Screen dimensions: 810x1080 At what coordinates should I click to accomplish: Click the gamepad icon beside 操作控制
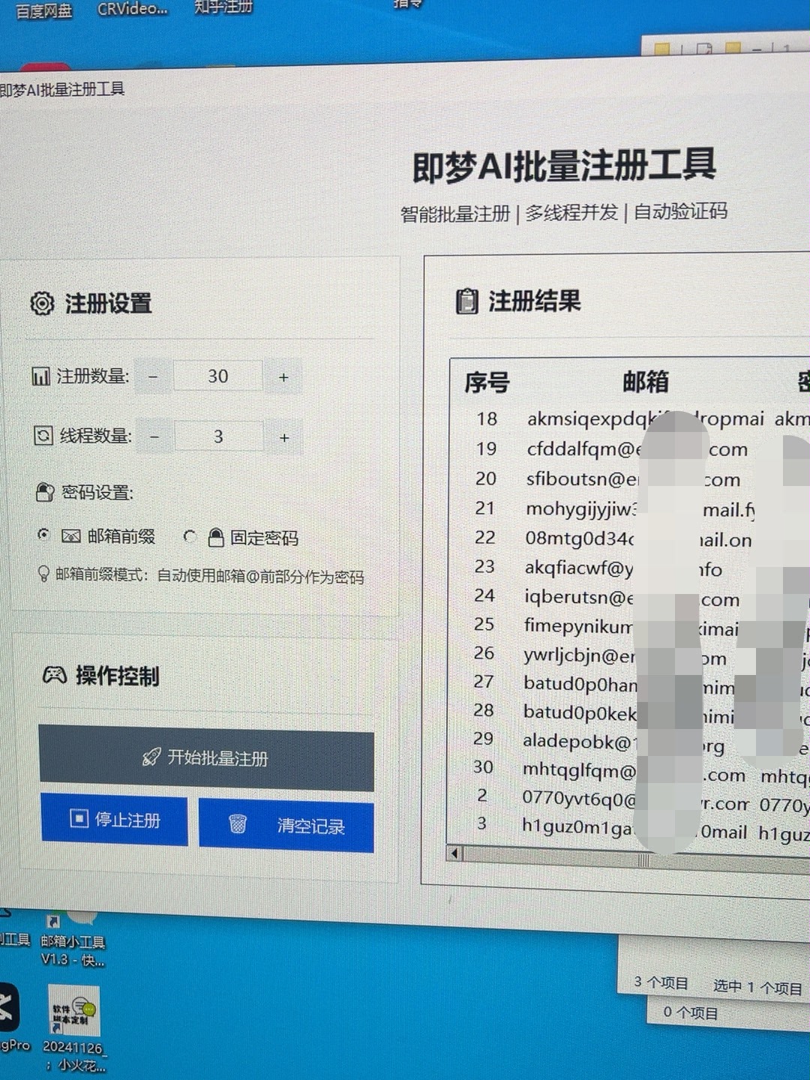coord(54,675)
